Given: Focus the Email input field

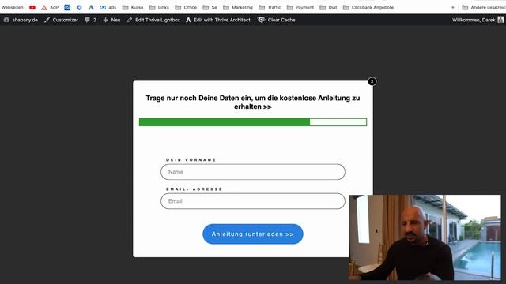Looking at the screenshot, I should click(253, 201).
